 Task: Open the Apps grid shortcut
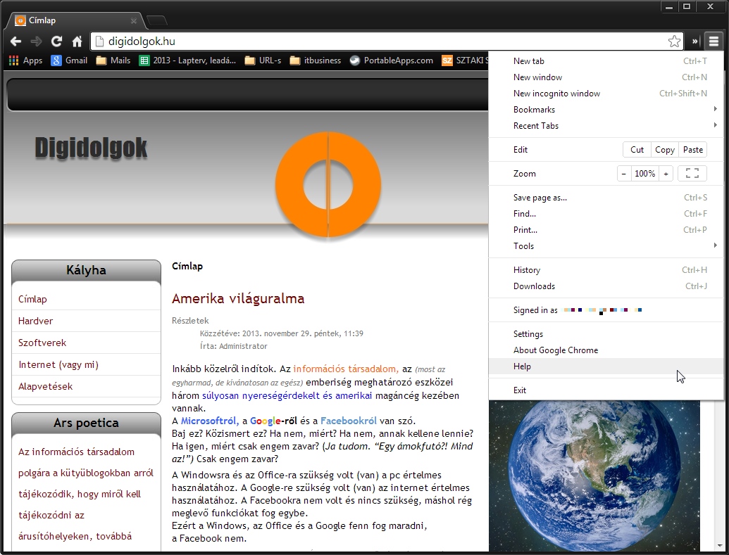pyautogui.click(x=25, y=60)
